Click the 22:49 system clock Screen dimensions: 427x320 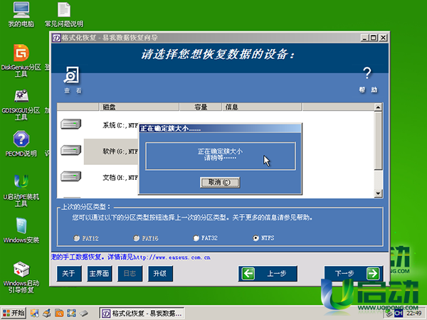click(414, 314)
